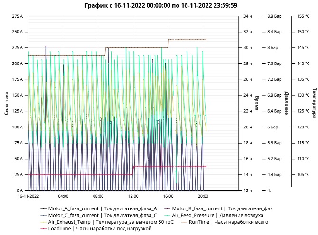The width and height of the screenshot is (318, 235).
Task: Click the 8.8 Бар pressure label
Action: point(274,16)
